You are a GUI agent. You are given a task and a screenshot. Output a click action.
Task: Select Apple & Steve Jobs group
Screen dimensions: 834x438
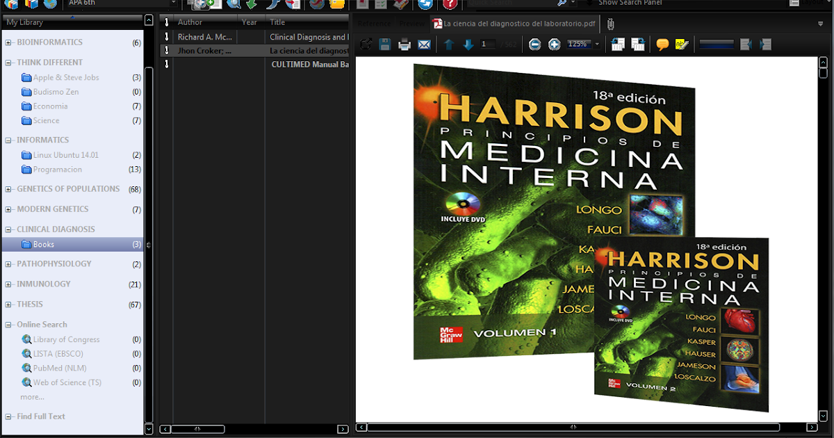pyautogui.click(x=66, y=77)
